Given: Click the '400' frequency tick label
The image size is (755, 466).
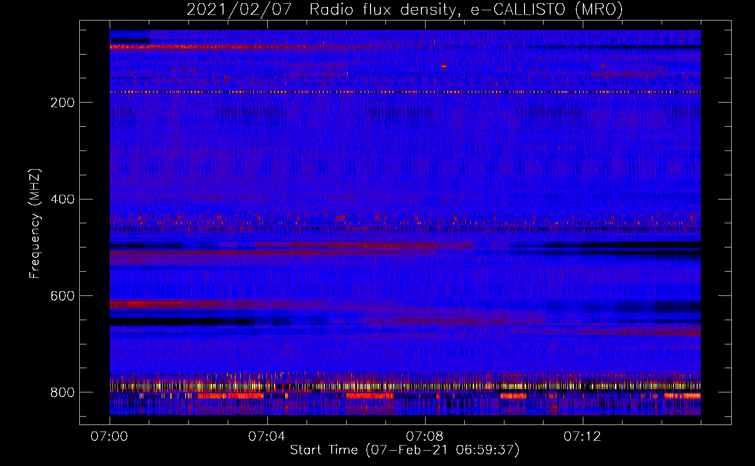Looking at the screenshot, I should point(63,199).
